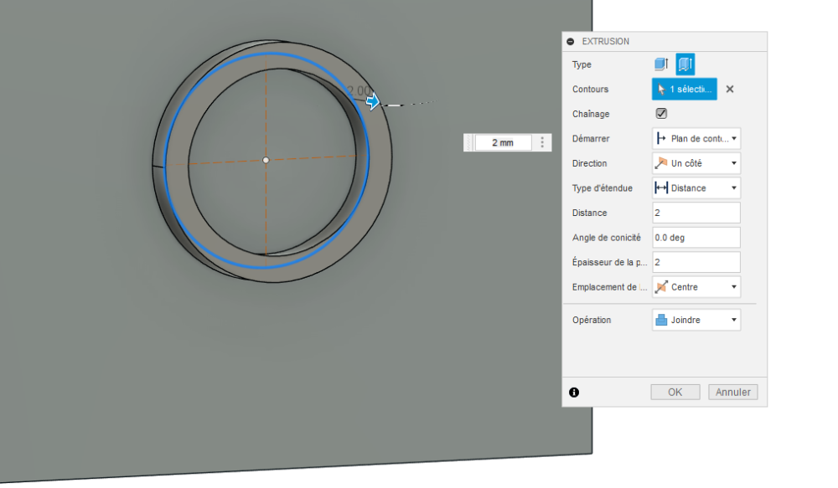Screen dimensions: 838x488
Task: Click the info icon at the dialog bottom
Action: tap(574, 393)
